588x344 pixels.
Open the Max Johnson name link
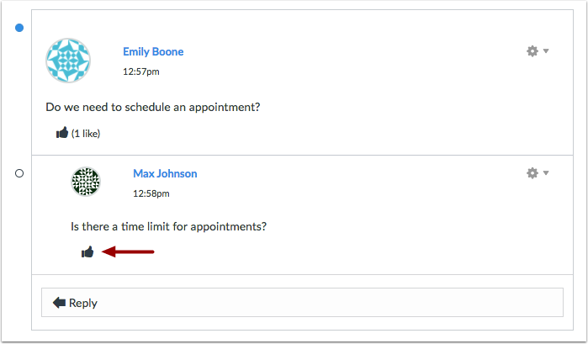[165, 174]
